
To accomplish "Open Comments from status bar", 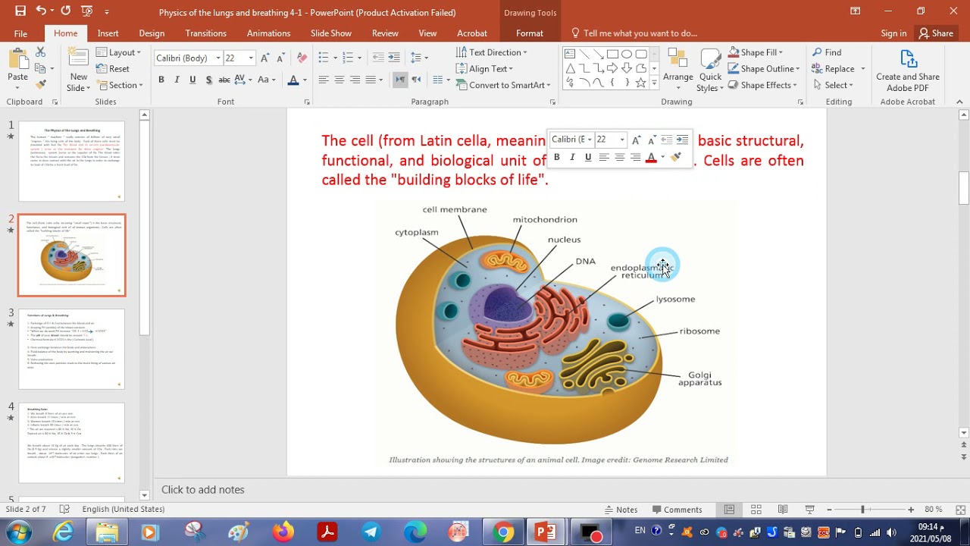I will 677,510.
